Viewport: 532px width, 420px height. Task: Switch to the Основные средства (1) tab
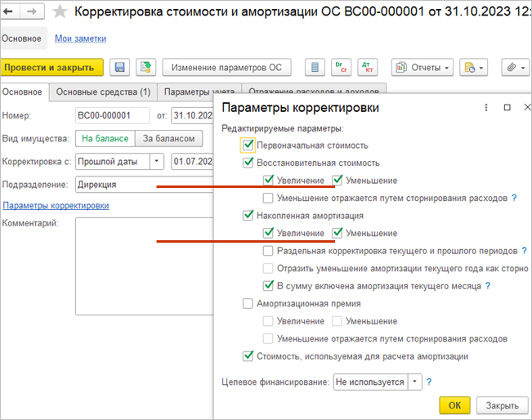(103, 92)
